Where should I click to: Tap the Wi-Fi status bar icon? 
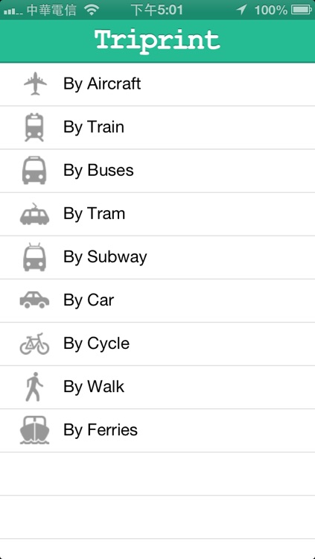[x=92, y=10]
